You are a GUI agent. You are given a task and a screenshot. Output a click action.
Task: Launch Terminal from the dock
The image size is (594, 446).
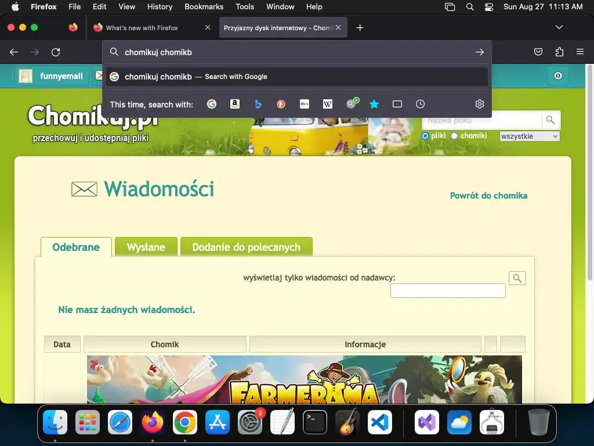click(315, 422)
